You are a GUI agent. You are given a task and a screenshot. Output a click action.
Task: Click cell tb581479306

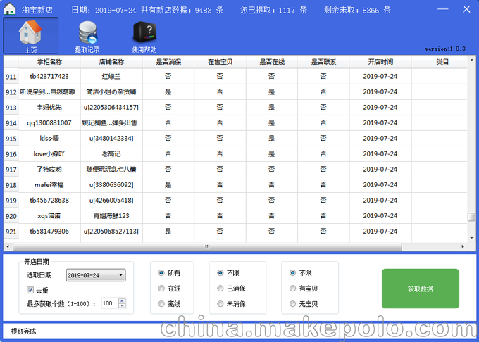coord(49,232)
